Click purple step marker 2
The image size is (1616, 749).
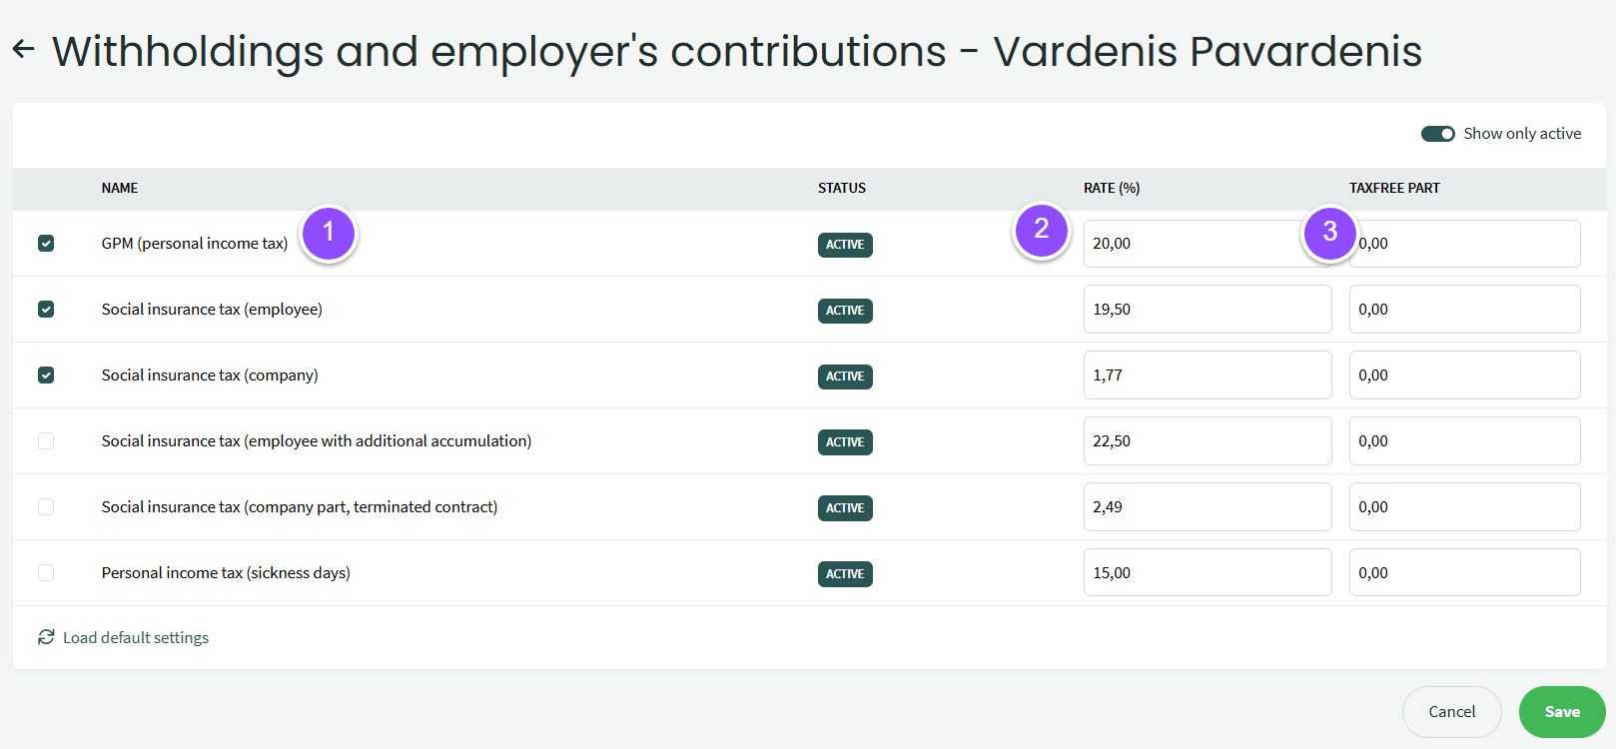[1041, 231]
